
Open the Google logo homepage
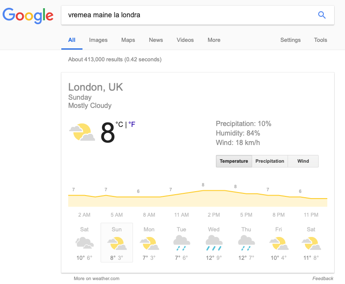pos(28,16)
